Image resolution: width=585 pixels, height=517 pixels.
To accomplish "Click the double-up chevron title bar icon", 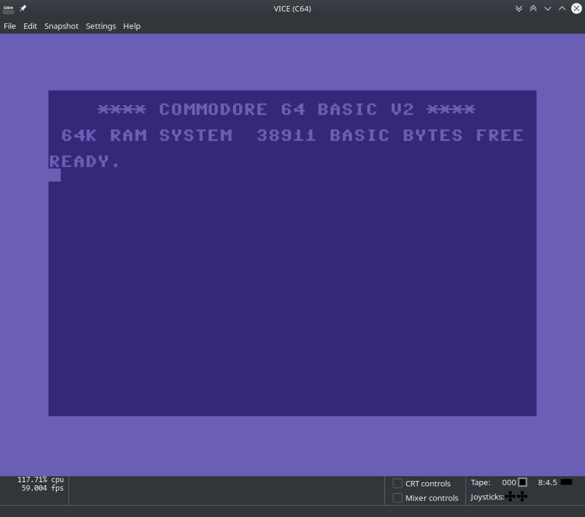I will click(x=533, y=8).
